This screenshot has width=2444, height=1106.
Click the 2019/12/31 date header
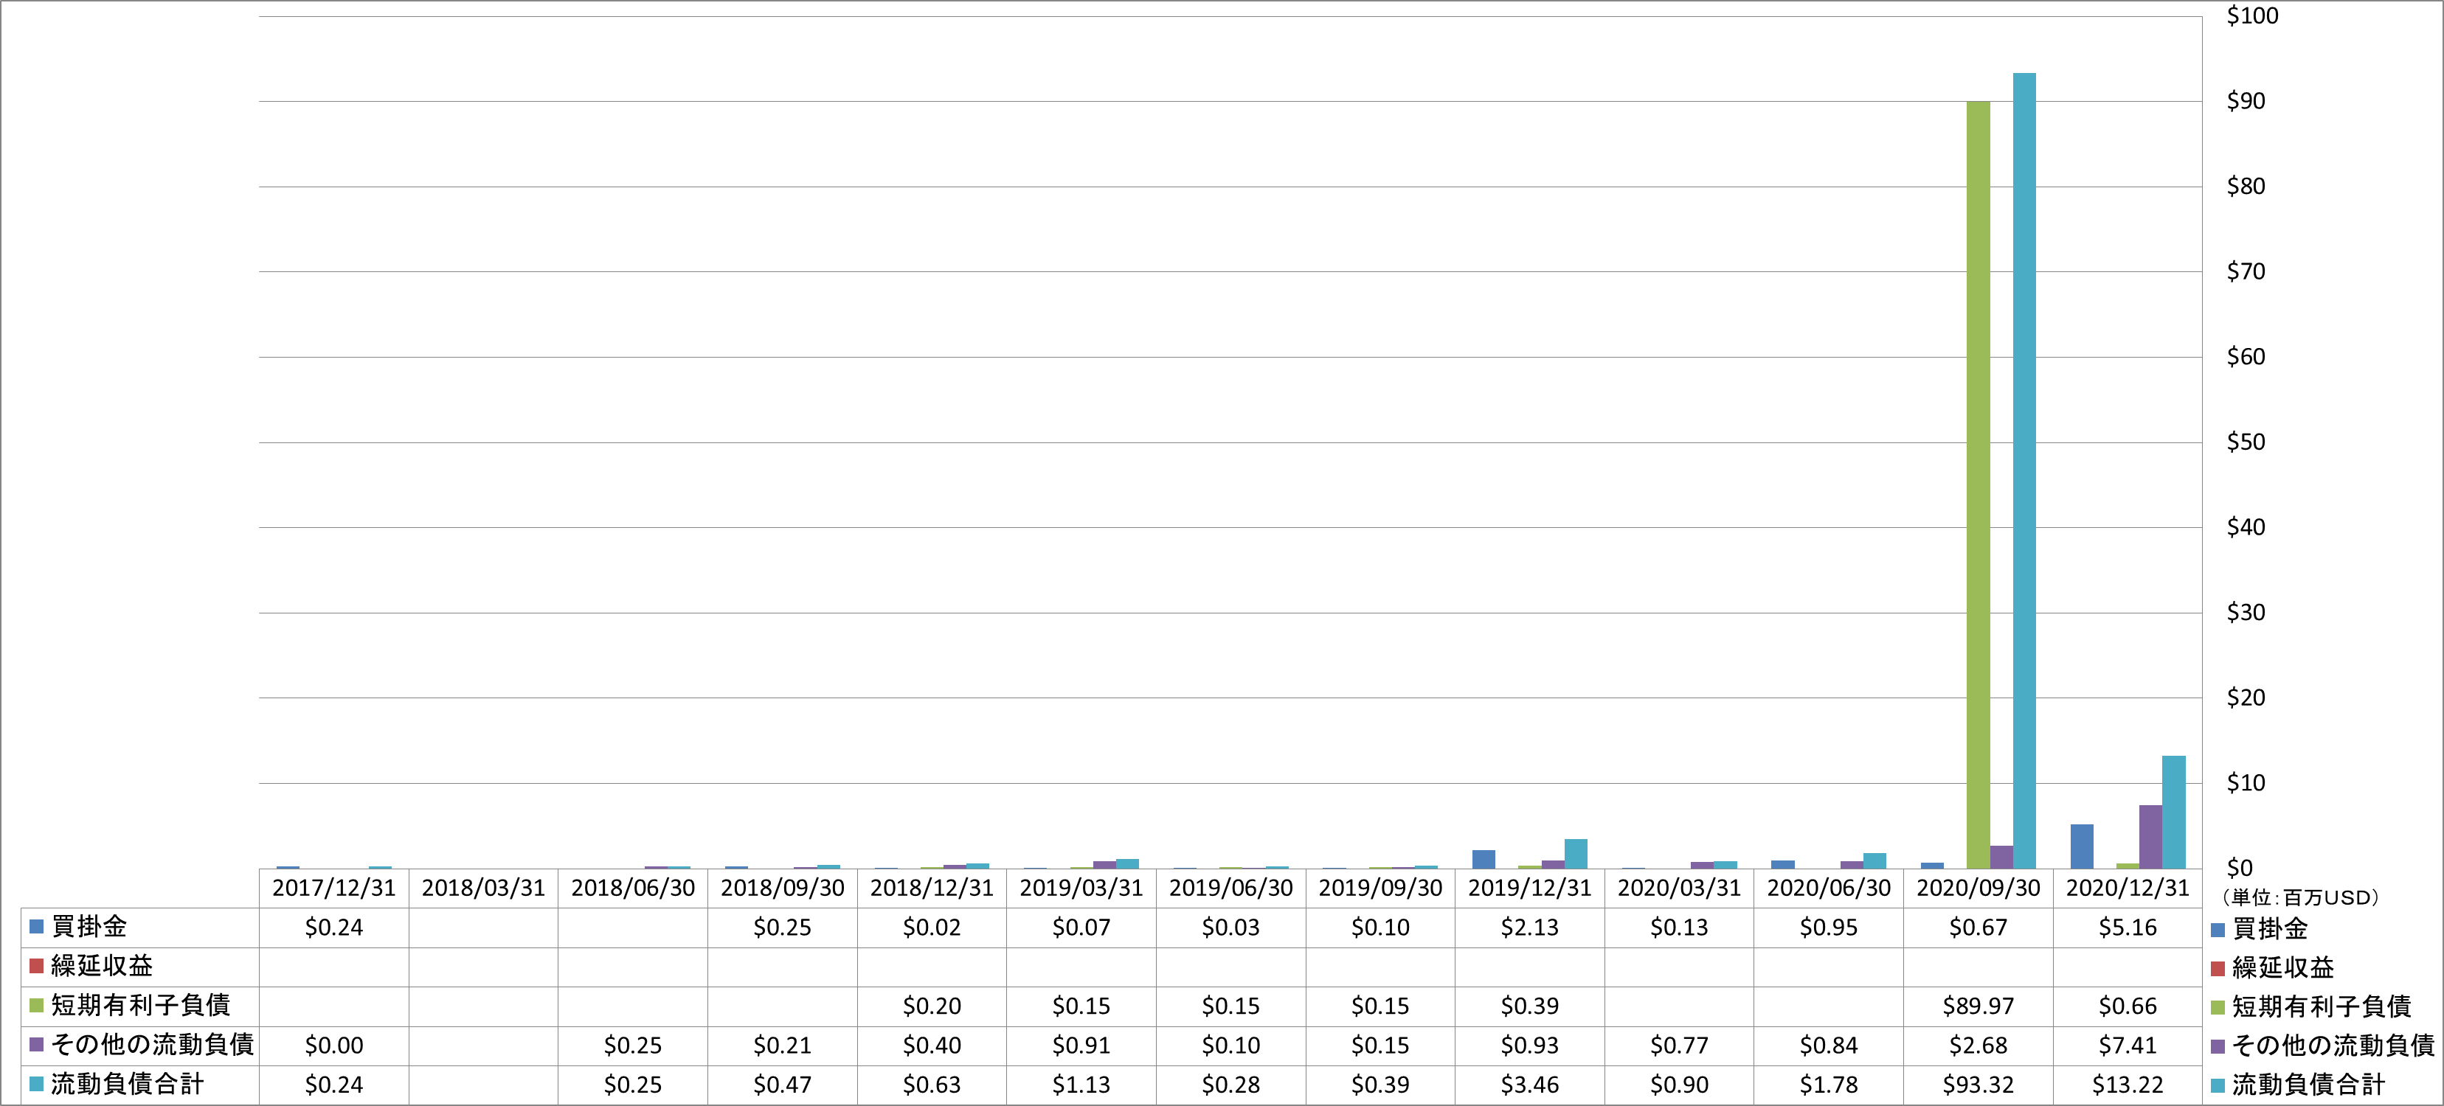1529,888
